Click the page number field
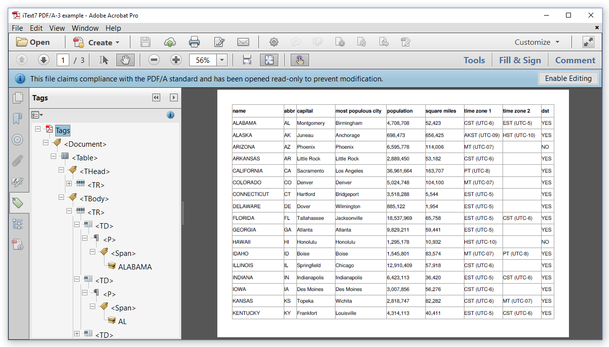 point(63,60)
